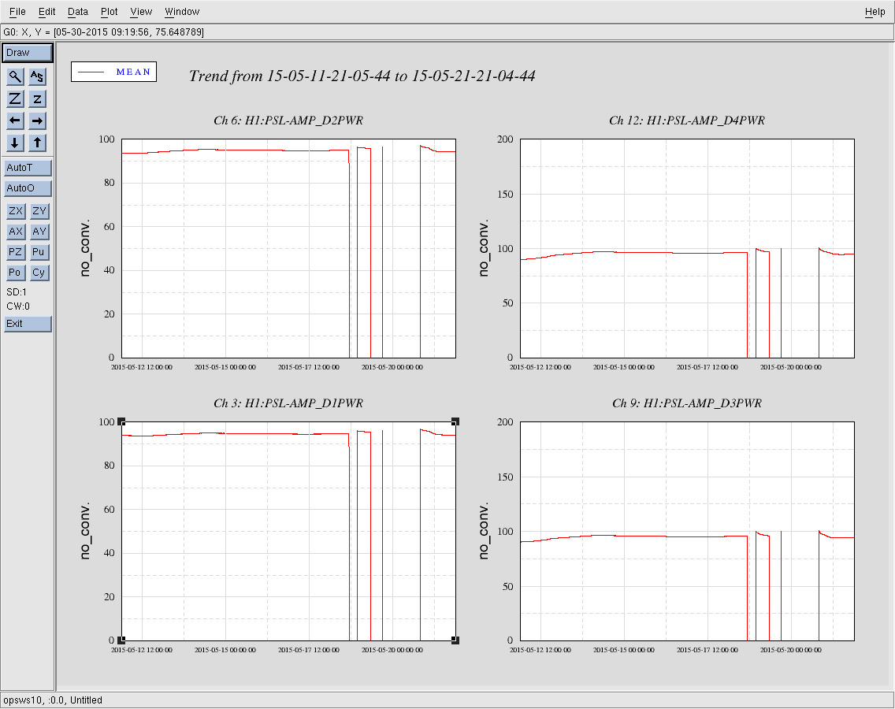Click the AutoT button
895x709 pixels.
pyautogui.click(x=28, y=168)
